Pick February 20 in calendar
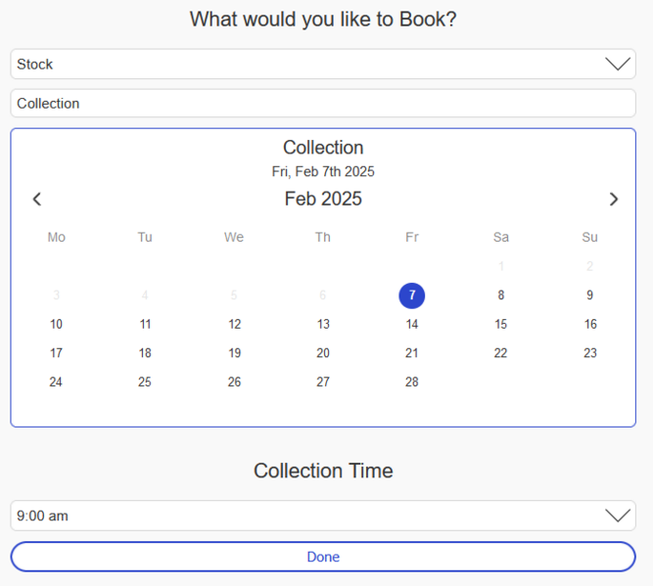This screenshot has height=586, width=653. coord(323,353)
